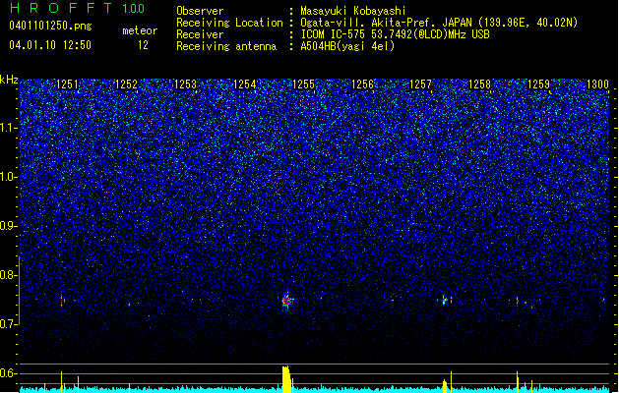Click the yellow power spike after 1257
This screenshot has height=393, width=619.
pos(451,381)
